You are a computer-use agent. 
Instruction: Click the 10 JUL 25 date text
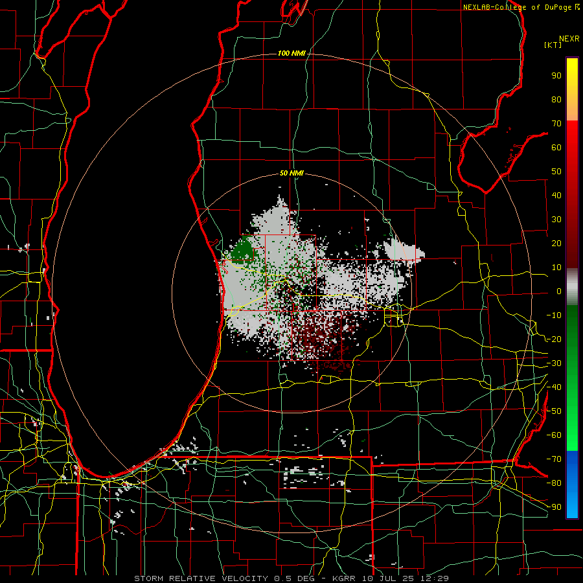pyautogui.click(x=389, y=578)
